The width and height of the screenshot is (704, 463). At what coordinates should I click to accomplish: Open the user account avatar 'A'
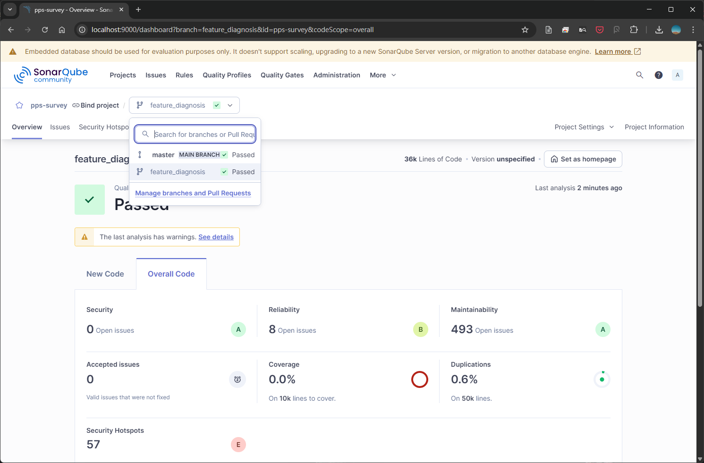click(677, 75)
